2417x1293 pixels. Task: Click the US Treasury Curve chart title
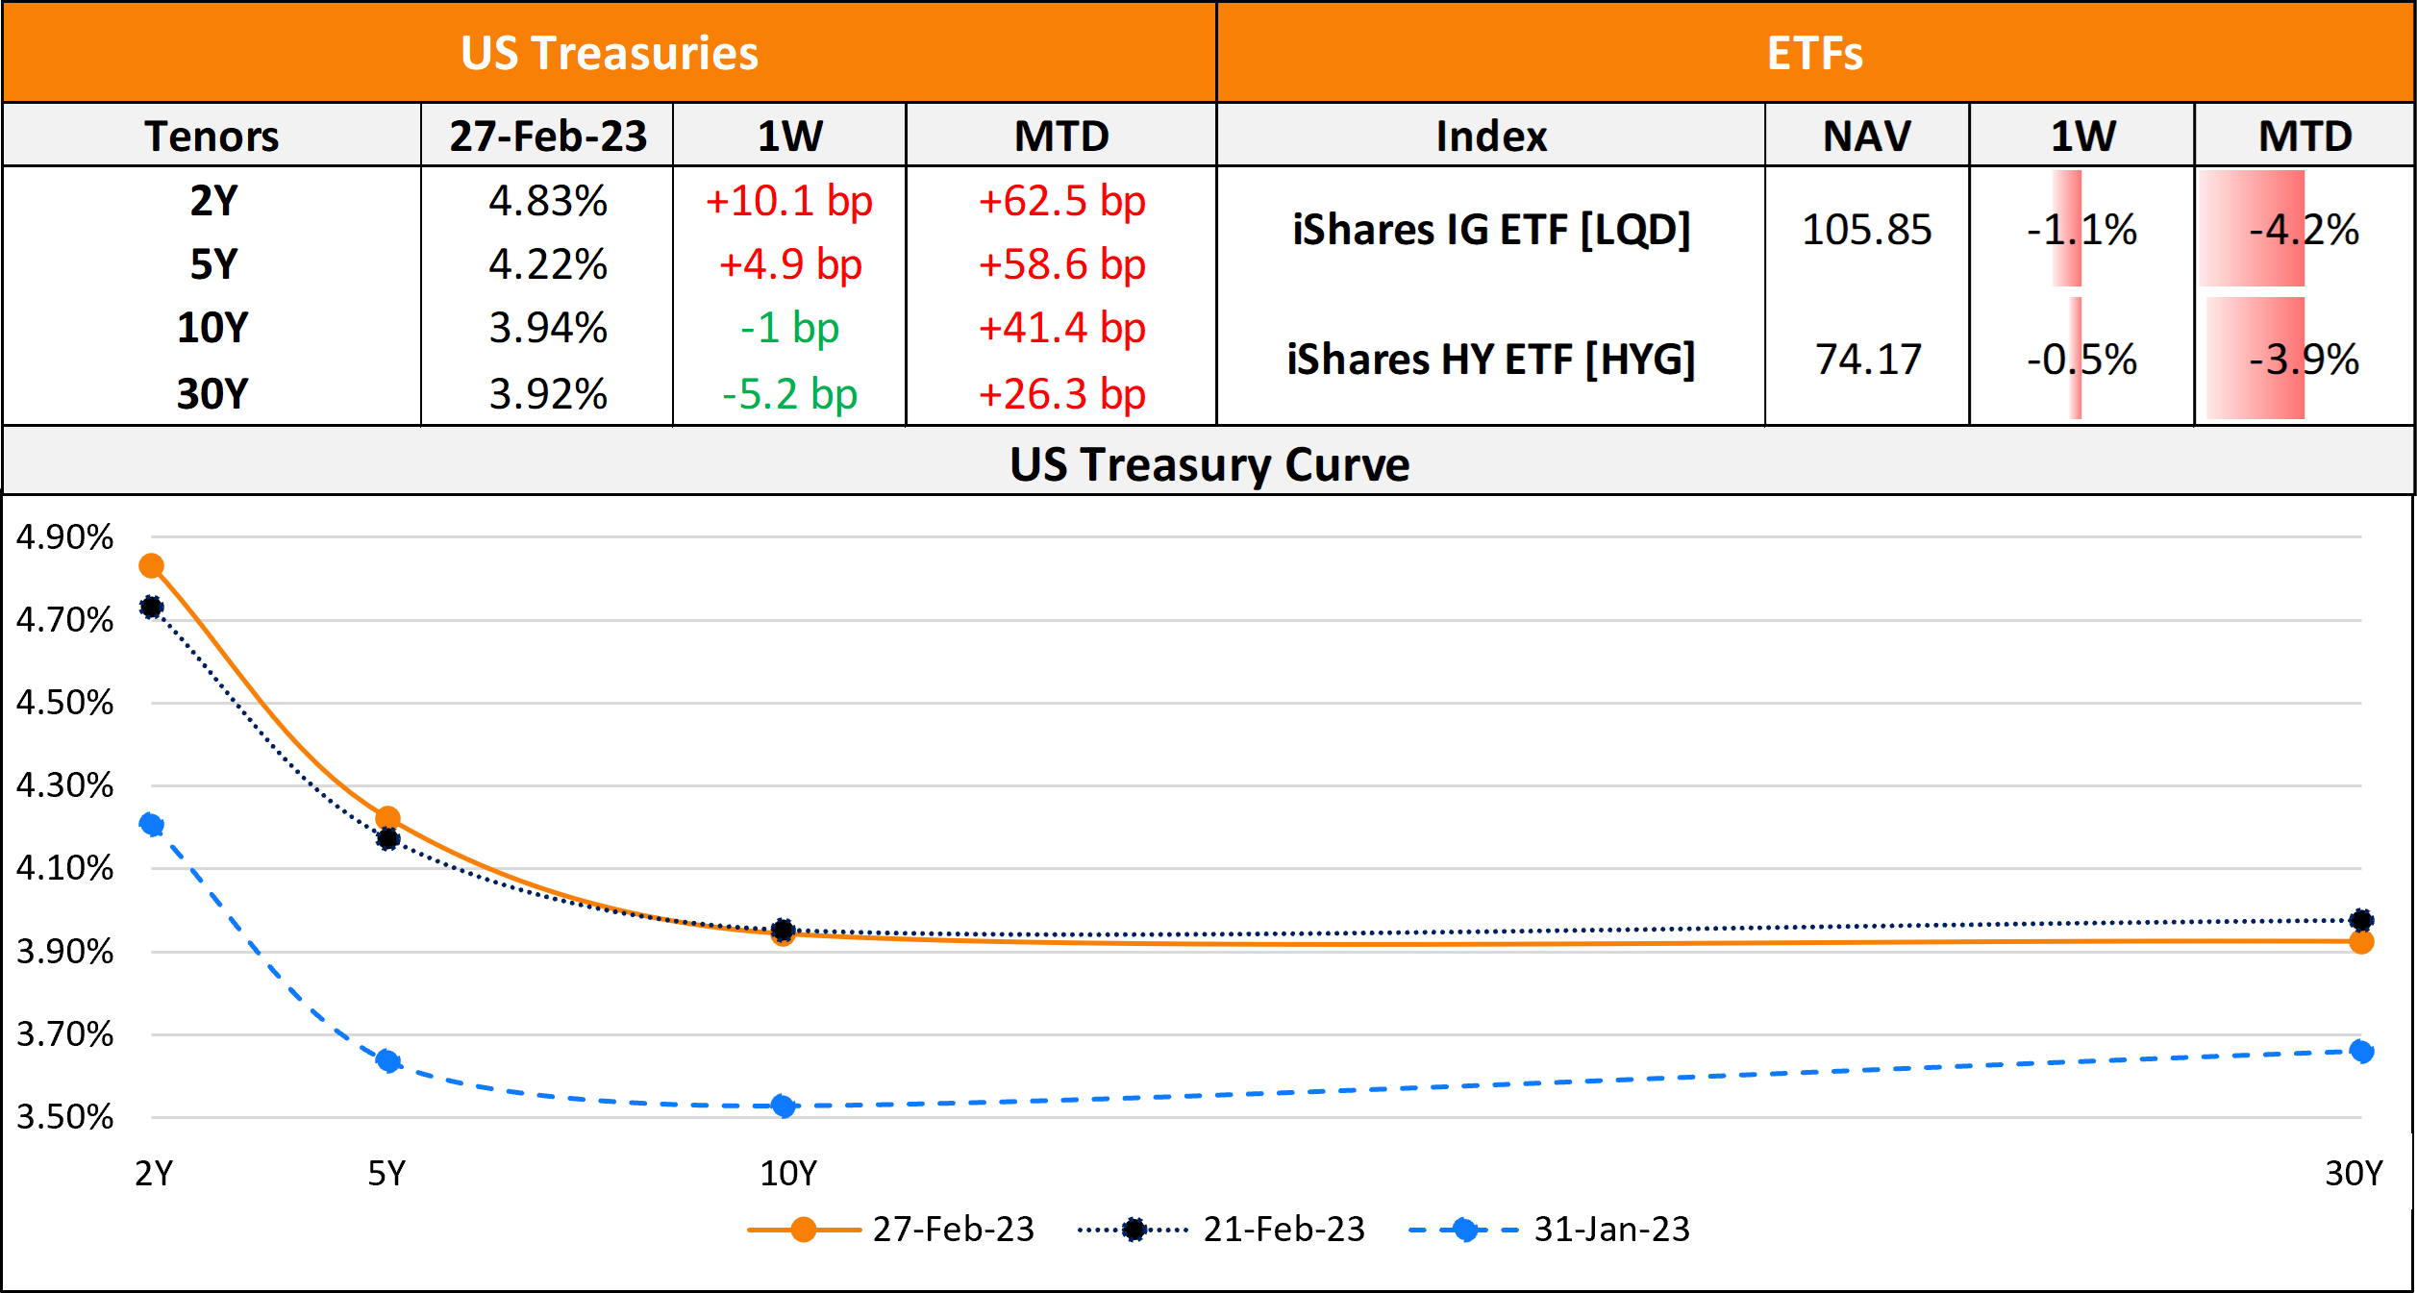[x=1209, y=464]
